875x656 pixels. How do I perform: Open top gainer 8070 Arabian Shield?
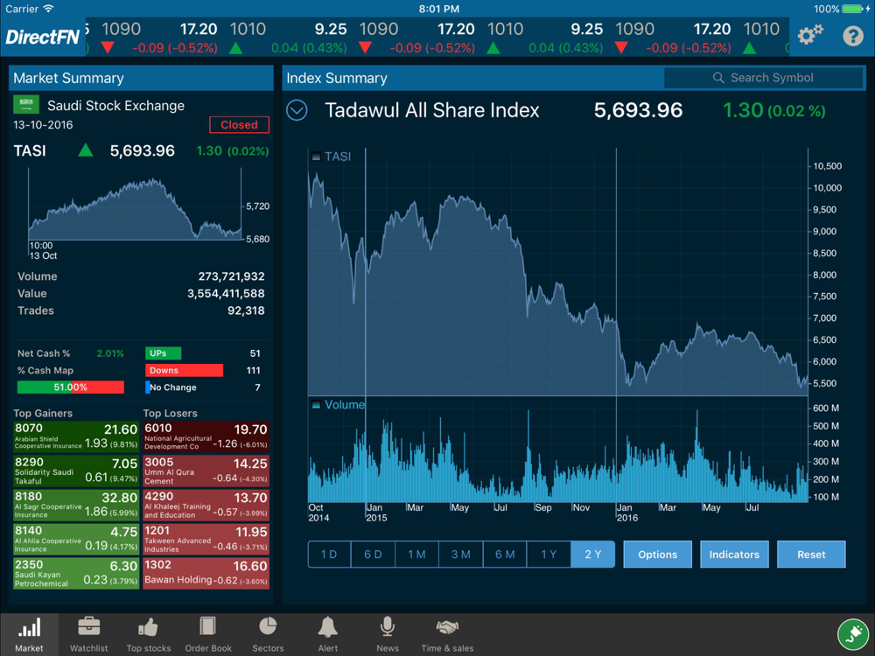coord(76,436)
